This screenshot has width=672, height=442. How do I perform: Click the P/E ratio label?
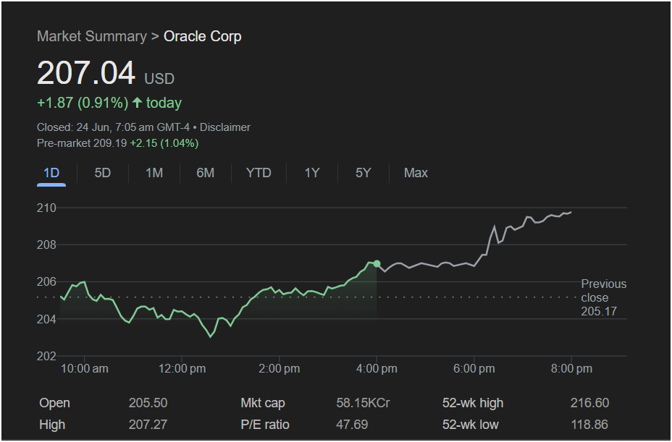click(265, 425)
